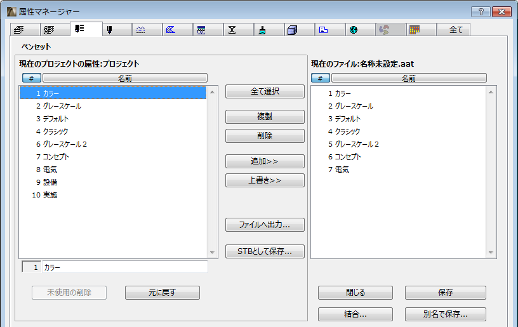Open the Composite Structures tab
This screenshot has height=327, width=518.
pos(208,30)
